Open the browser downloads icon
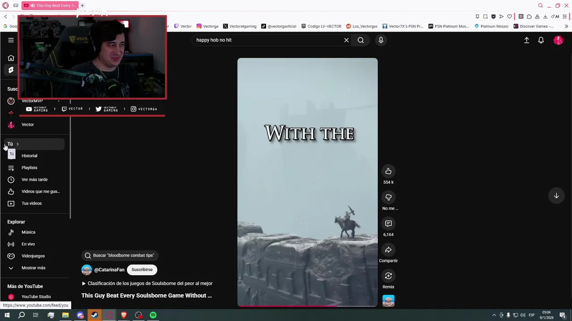 [x=545, y=16]
